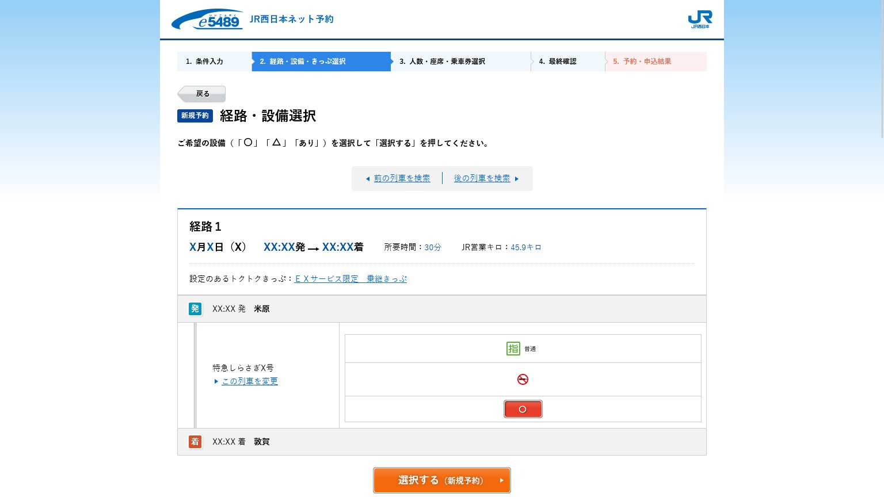This screenshot has height=497, width=884.
Task: Click the 経路１ heading
Action: (x=205, y=227)
